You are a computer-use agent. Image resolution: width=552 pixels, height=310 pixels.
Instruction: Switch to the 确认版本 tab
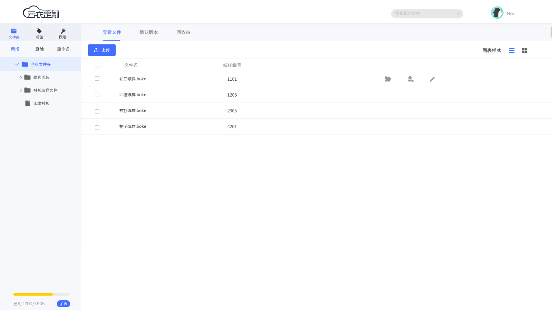point(149,33)
